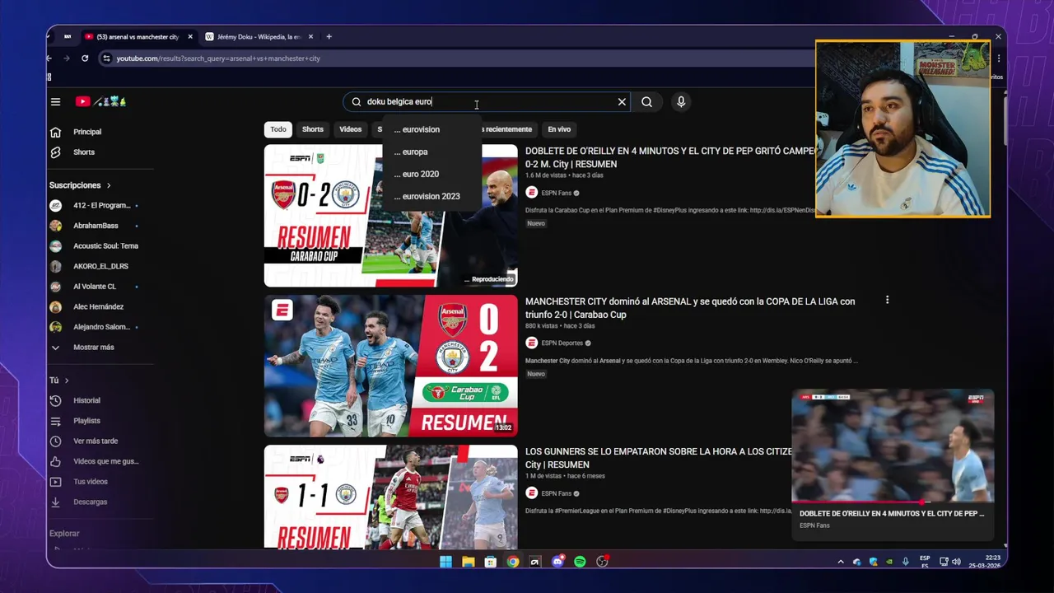
Task: Open Discord from the taskbar
Action: click(x=557, y=562)
